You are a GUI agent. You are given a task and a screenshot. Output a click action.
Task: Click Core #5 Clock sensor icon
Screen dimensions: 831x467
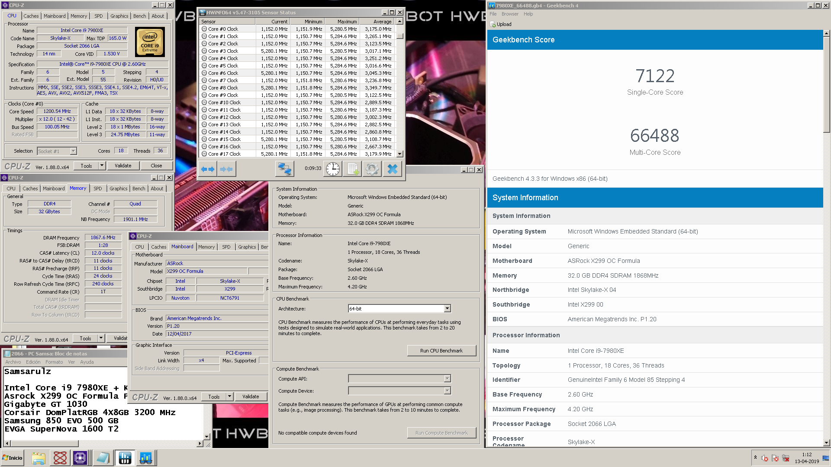point(204,66)
